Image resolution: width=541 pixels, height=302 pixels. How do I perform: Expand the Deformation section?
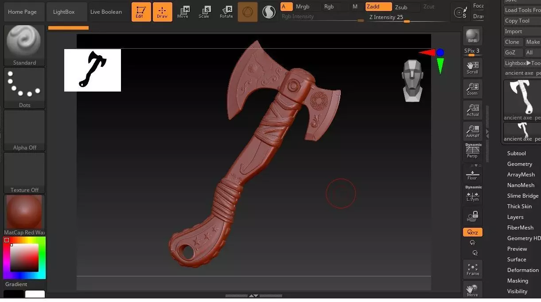(523, 270)
